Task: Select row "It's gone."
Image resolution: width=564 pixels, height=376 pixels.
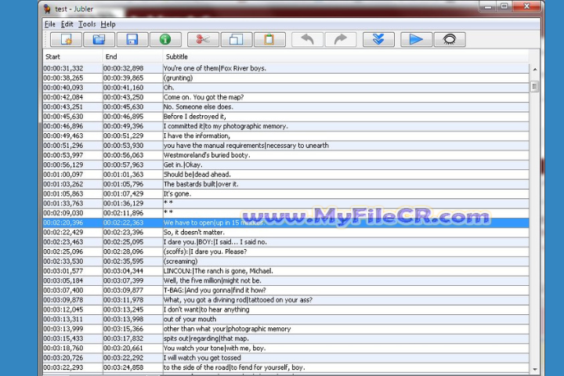Action: pos(286,194)
